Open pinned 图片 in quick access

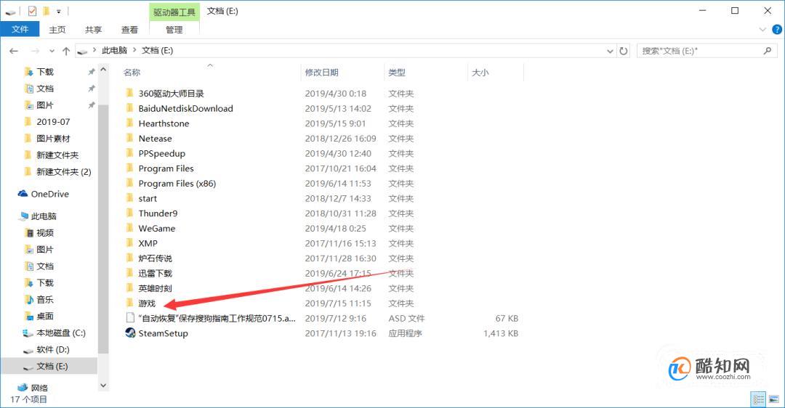tap(45, 105)
